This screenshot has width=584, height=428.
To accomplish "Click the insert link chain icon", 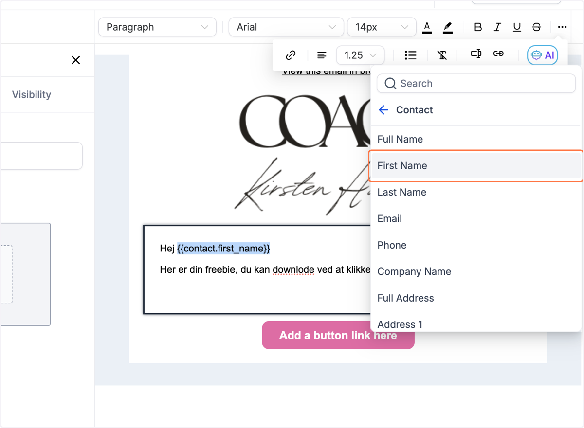I will tap(291, 55).
